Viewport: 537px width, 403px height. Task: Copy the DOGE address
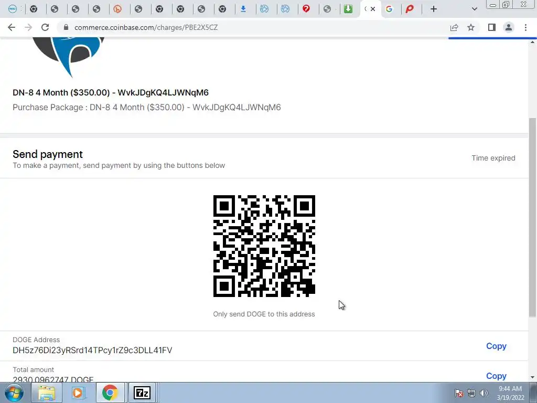pyautogui.click(x=496, y=346)
